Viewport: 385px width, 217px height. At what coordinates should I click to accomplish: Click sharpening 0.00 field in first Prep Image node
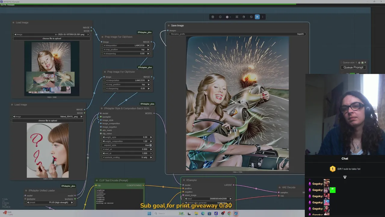coord(127,54)
